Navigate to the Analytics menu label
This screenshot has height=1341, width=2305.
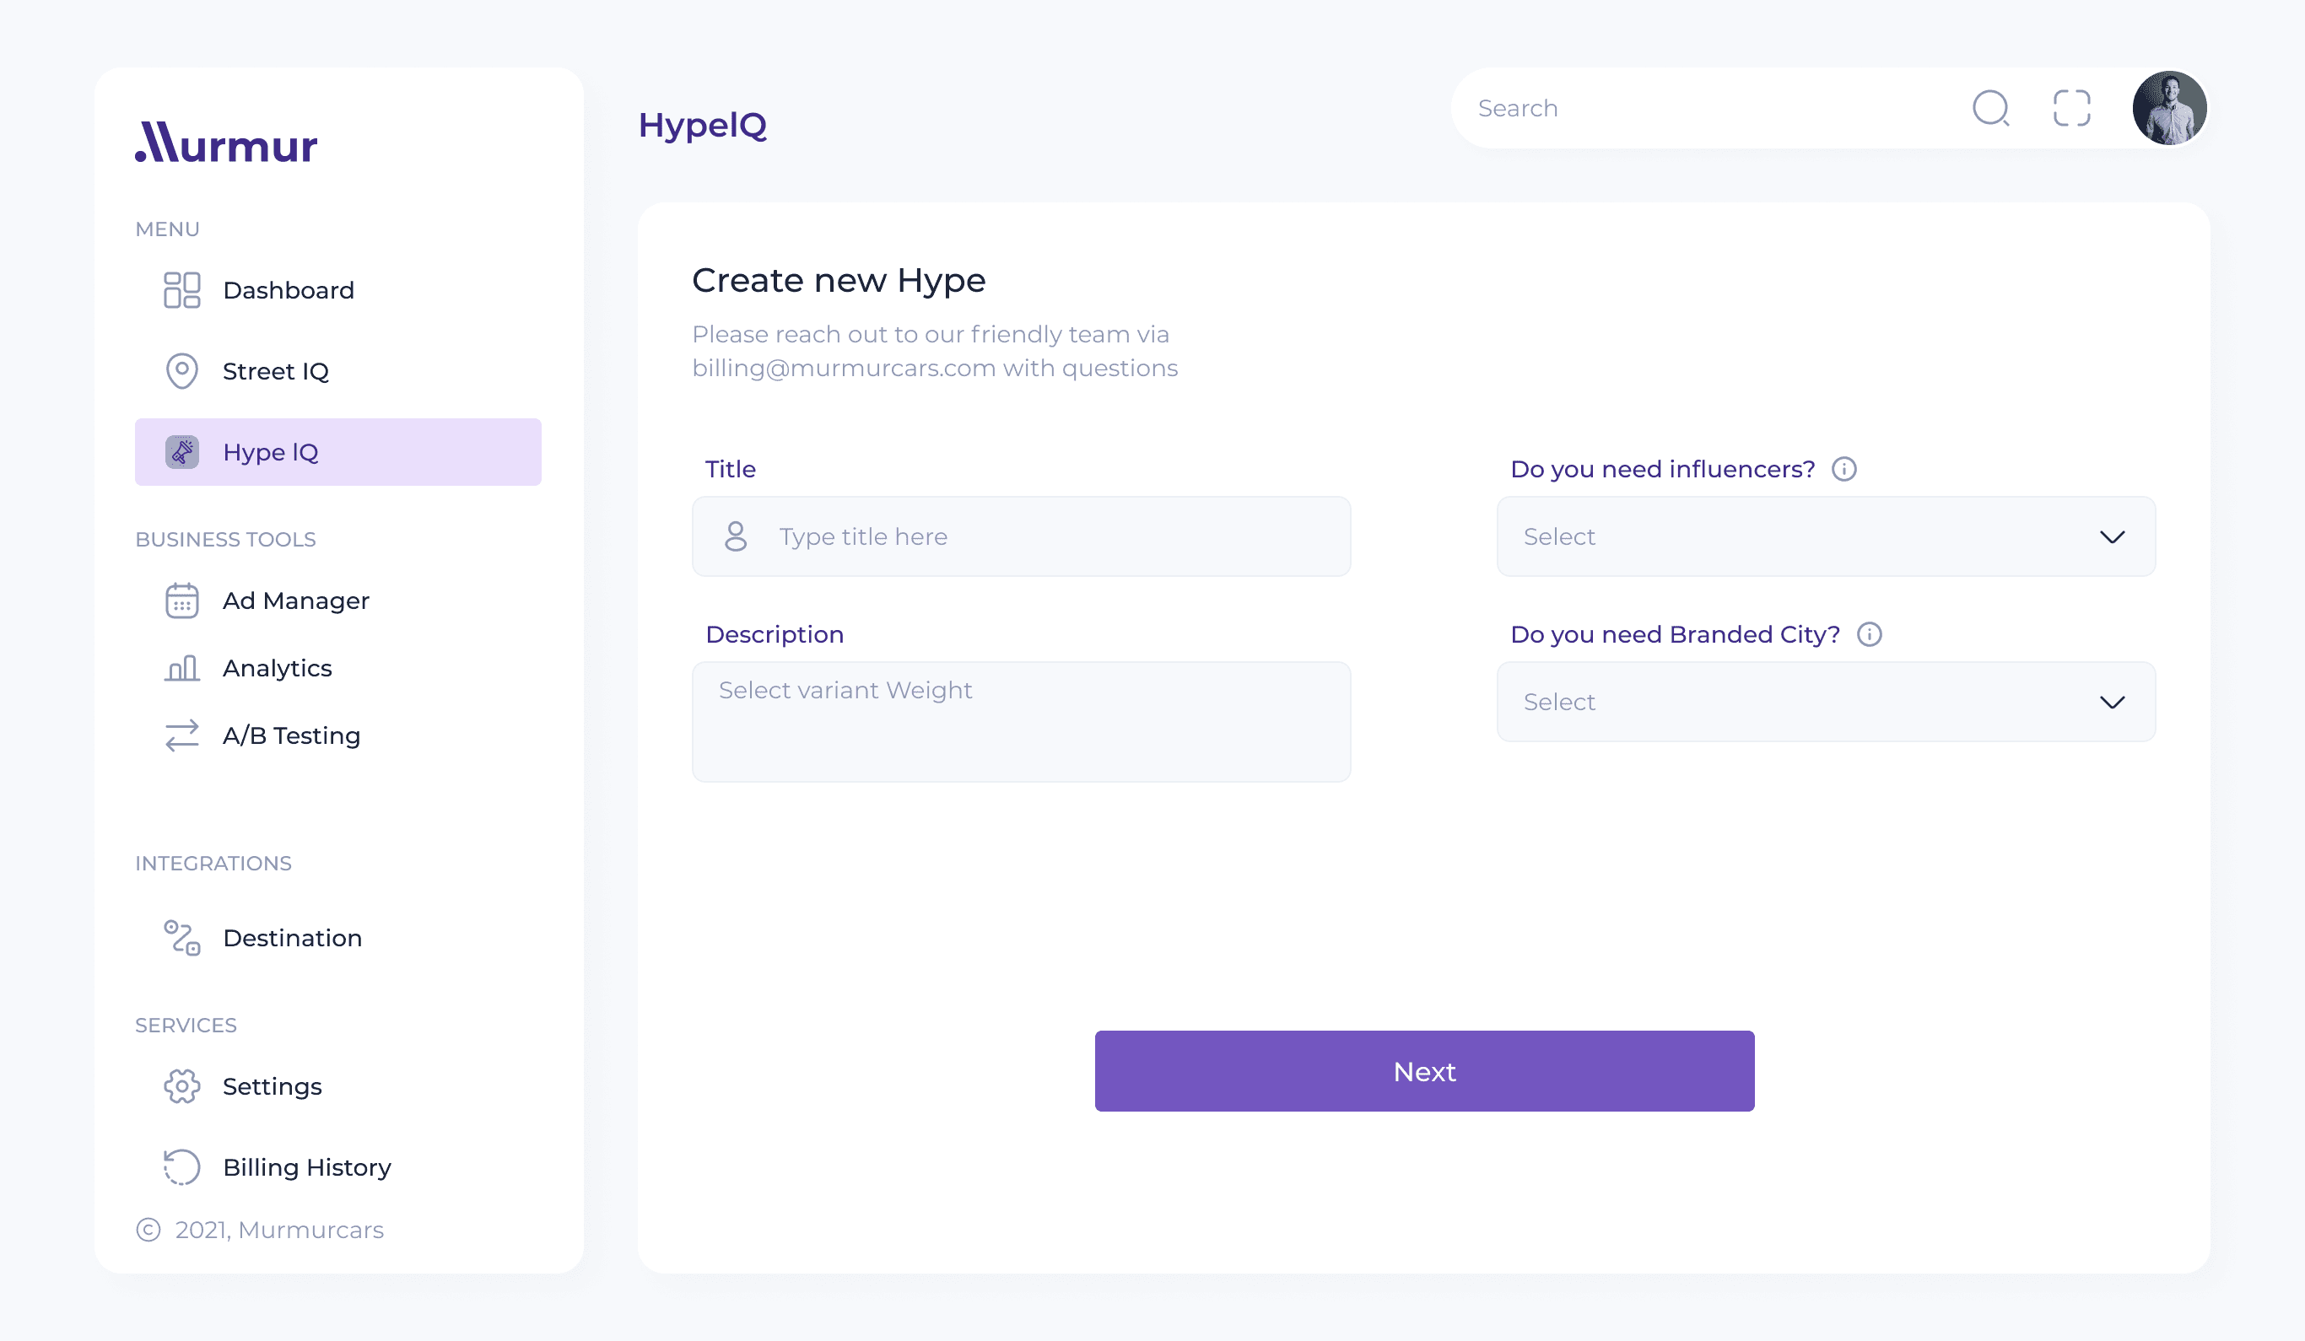(277, 668)
